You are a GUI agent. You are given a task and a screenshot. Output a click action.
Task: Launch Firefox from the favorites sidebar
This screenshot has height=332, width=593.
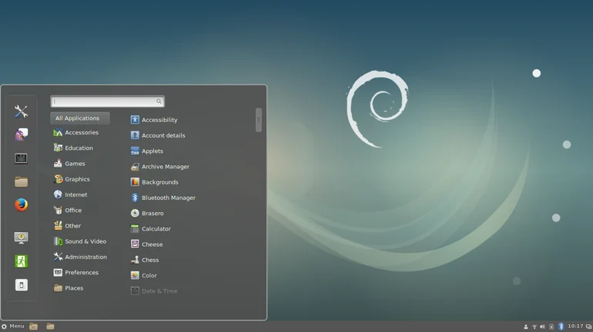coord(21,204)
